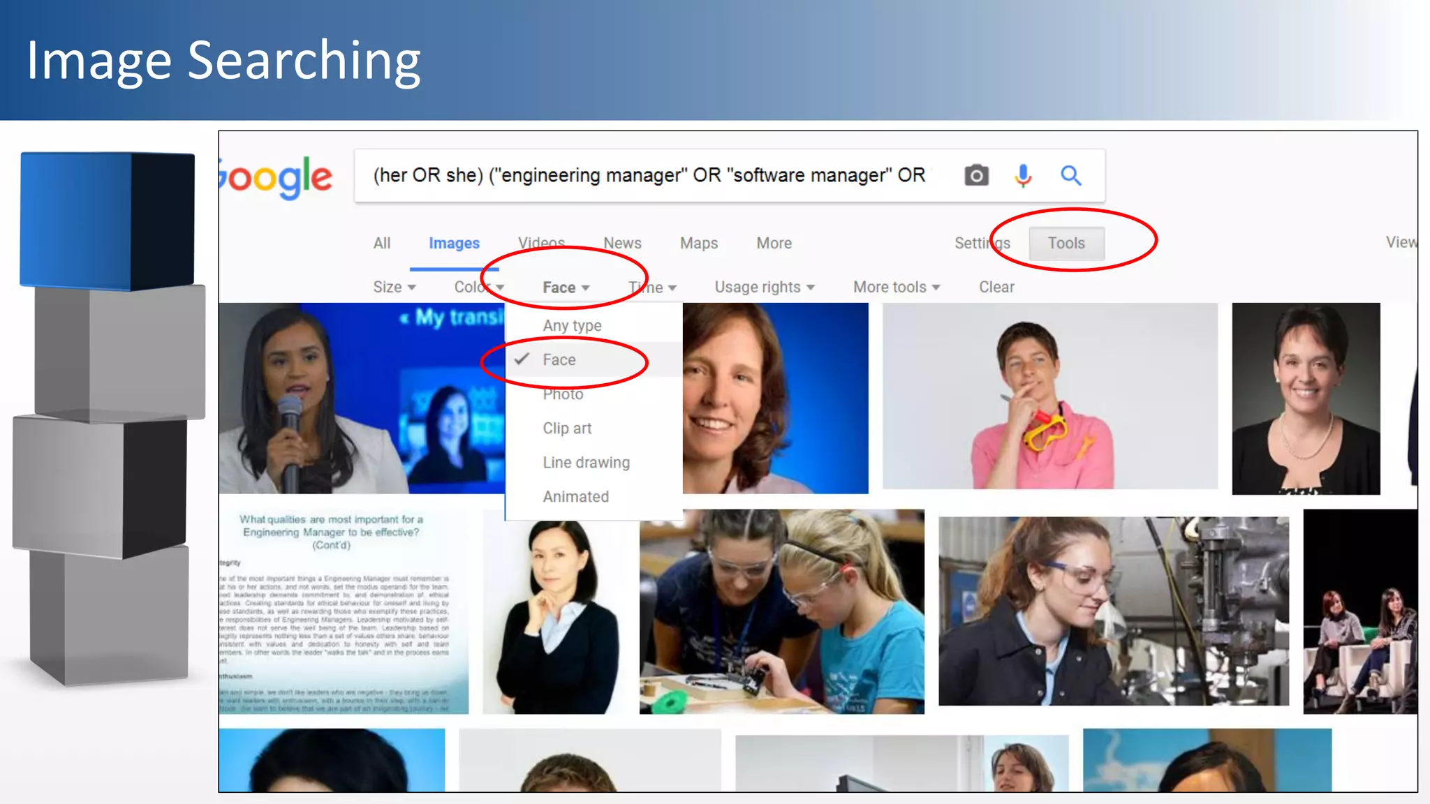Choose the Animated option
1430x804 pixels.
tap(594, 496)
